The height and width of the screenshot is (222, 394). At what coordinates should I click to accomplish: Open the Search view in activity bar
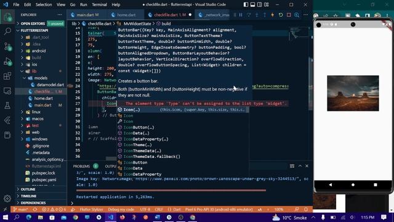pos(7,31)
